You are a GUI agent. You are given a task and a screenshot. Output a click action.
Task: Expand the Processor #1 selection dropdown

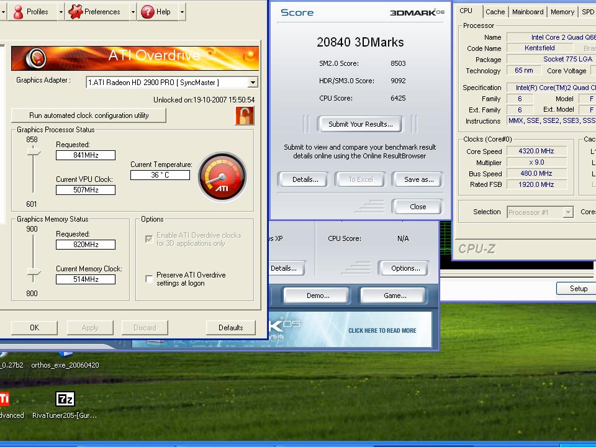pyautogui.click(x=568, y=212)
